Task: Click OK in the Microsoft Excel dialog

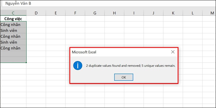Action: tap(124, 77)
